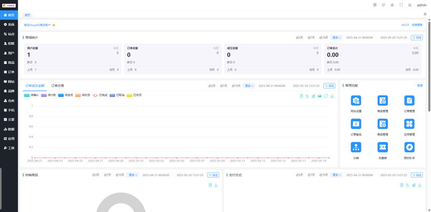The image size is (431, 212).
Task: Select the 订单成交金额 tab
Action: click(x=35, y=86)
